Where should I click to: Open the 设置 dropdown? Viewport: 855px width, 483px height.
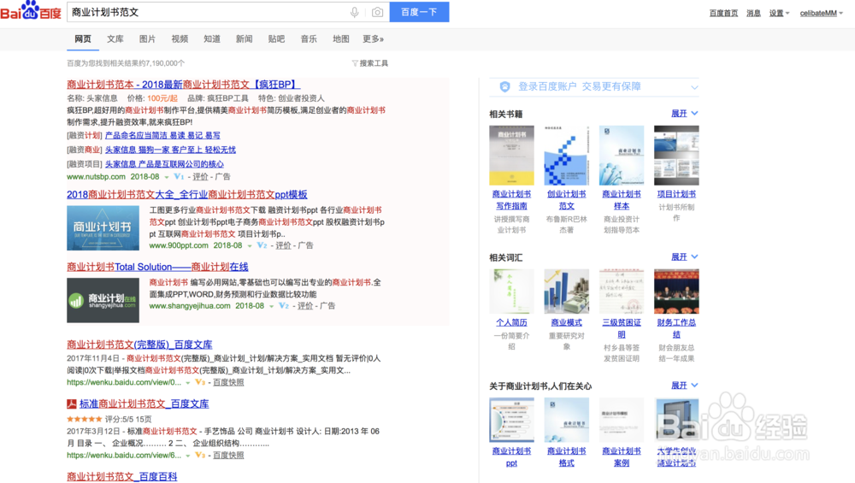tap(779, 13)
